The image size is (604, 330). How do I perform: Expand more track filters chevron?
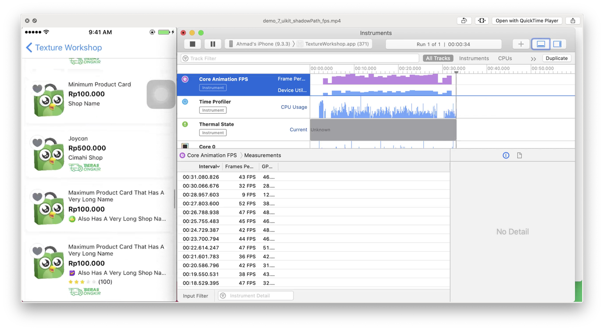(533, 58)
